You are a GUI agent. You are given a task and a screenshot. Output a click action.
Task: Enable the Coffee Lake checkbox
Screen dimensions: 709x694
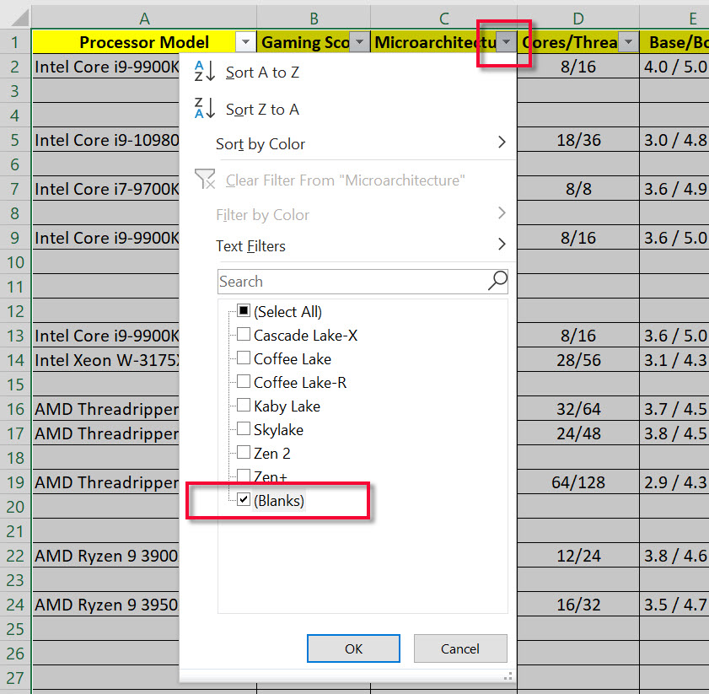[244, 358]
